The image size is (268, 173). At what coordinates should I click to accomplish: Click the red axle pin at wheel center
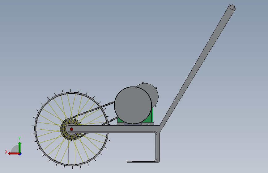(x=71, y=129)
